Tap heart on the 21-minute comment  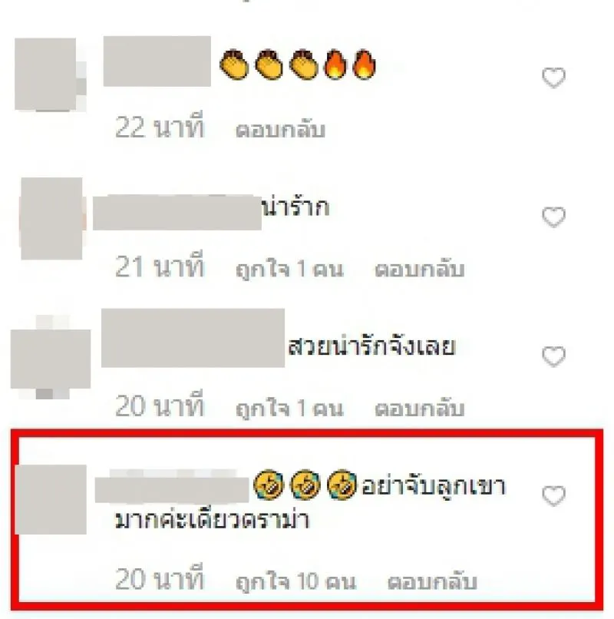click(553, 217)
